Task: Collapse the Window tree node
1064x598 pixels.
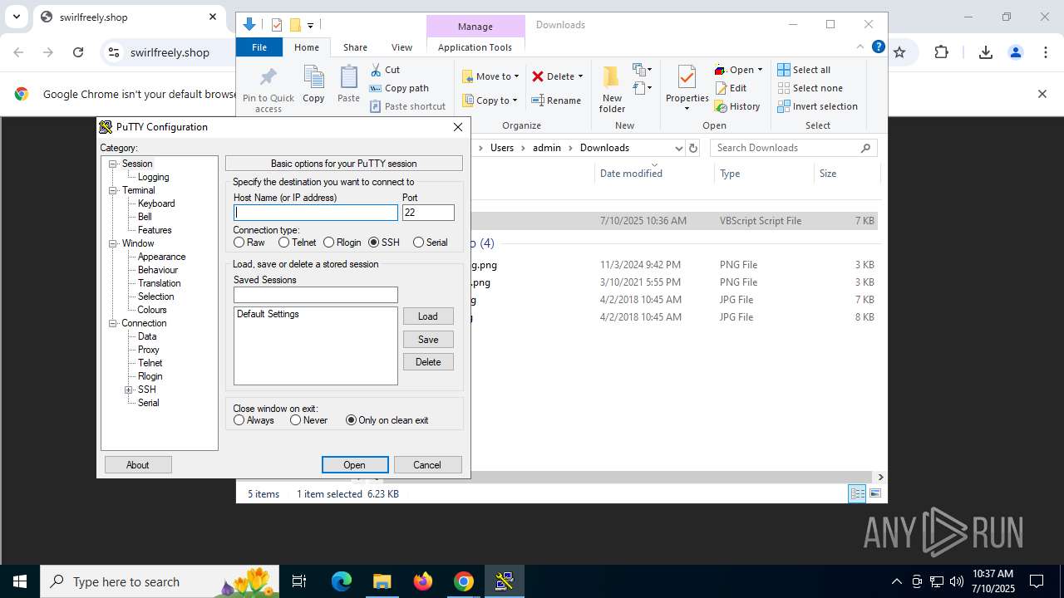Action: (112, 243)
